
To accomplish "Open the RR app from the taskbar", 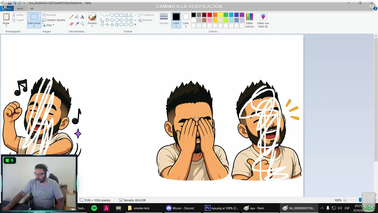I will coord(118,208).
